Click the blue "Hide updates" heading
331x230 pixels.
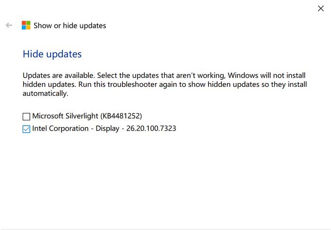click(52, 54)
